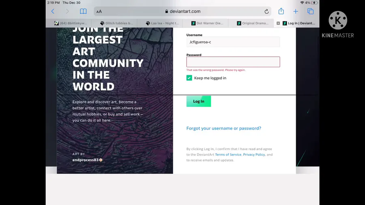The image size is (365, 205).
Task: Open the Privacy Policy link
Action: click(x=254, y=155)
